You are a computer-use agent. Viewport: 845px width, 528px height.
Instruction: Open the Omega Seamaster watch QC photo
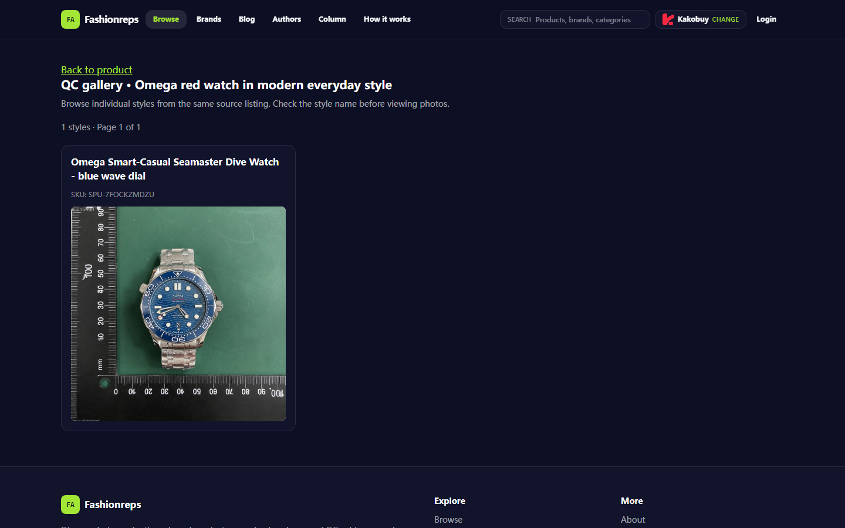tap(178, 314)
